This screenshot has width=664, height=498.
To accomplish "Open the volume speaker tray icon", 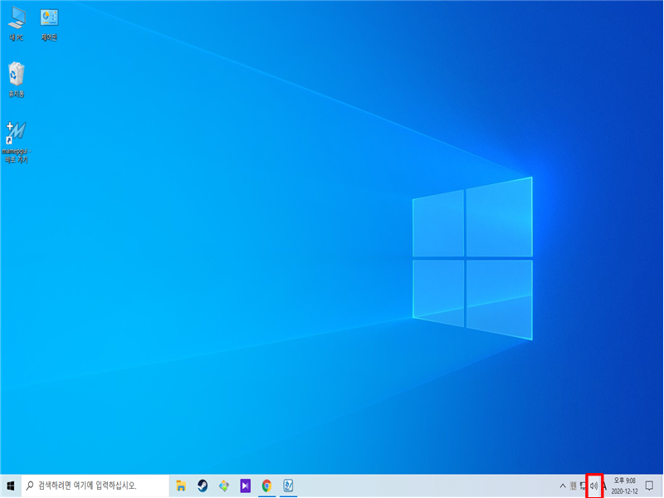I will pyautogui.click(x=594, y=486).
